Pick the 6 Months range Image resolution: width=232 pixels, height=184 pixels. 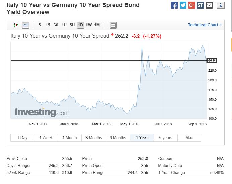pos(118,138)
